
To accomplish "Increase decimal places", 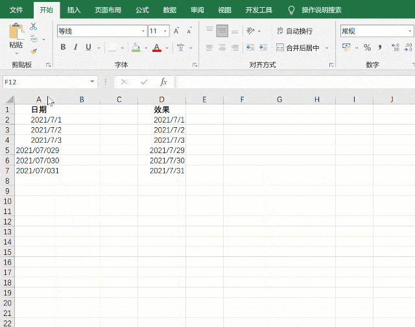I will click(396, 47).
